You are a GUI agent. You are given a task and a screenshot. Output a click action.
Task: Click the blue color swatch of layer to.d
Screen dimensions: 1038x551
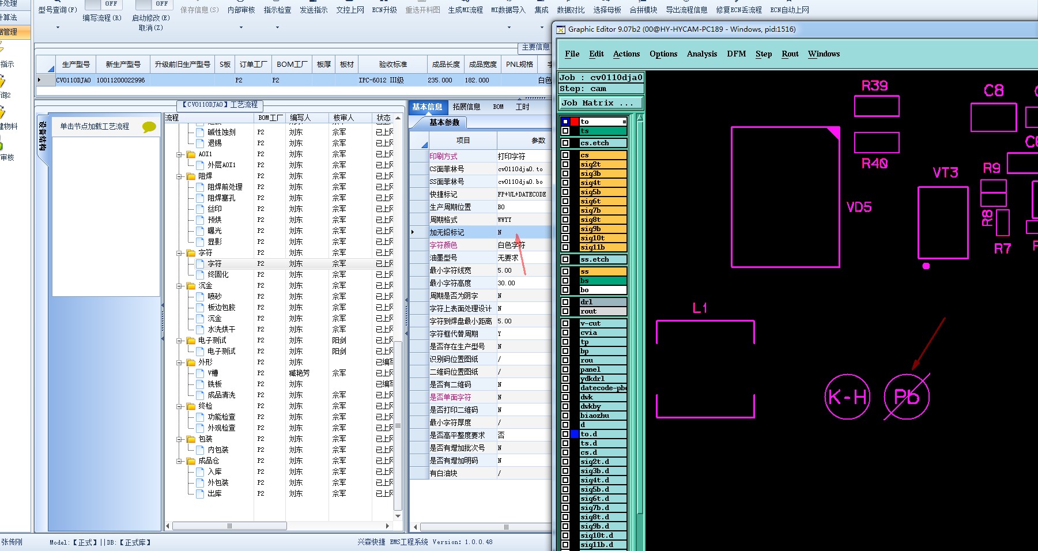(x=575, y=434)
